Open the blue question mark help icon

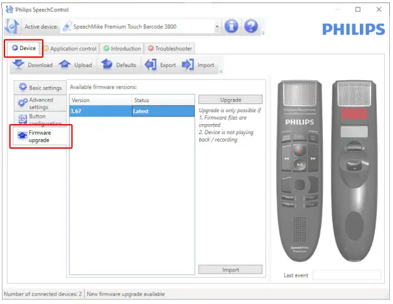[x=251, y=26]
